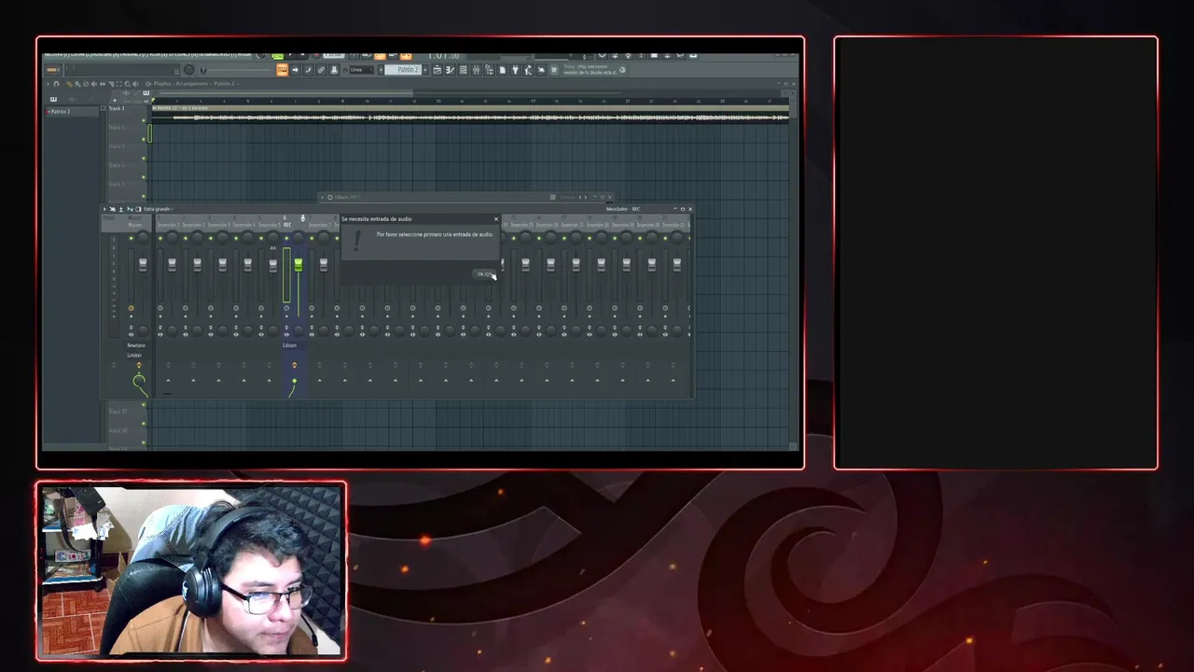Viewport: 1194px width, 672px height.
Task: Open the mixer options menu arrow
Action: 104,209
